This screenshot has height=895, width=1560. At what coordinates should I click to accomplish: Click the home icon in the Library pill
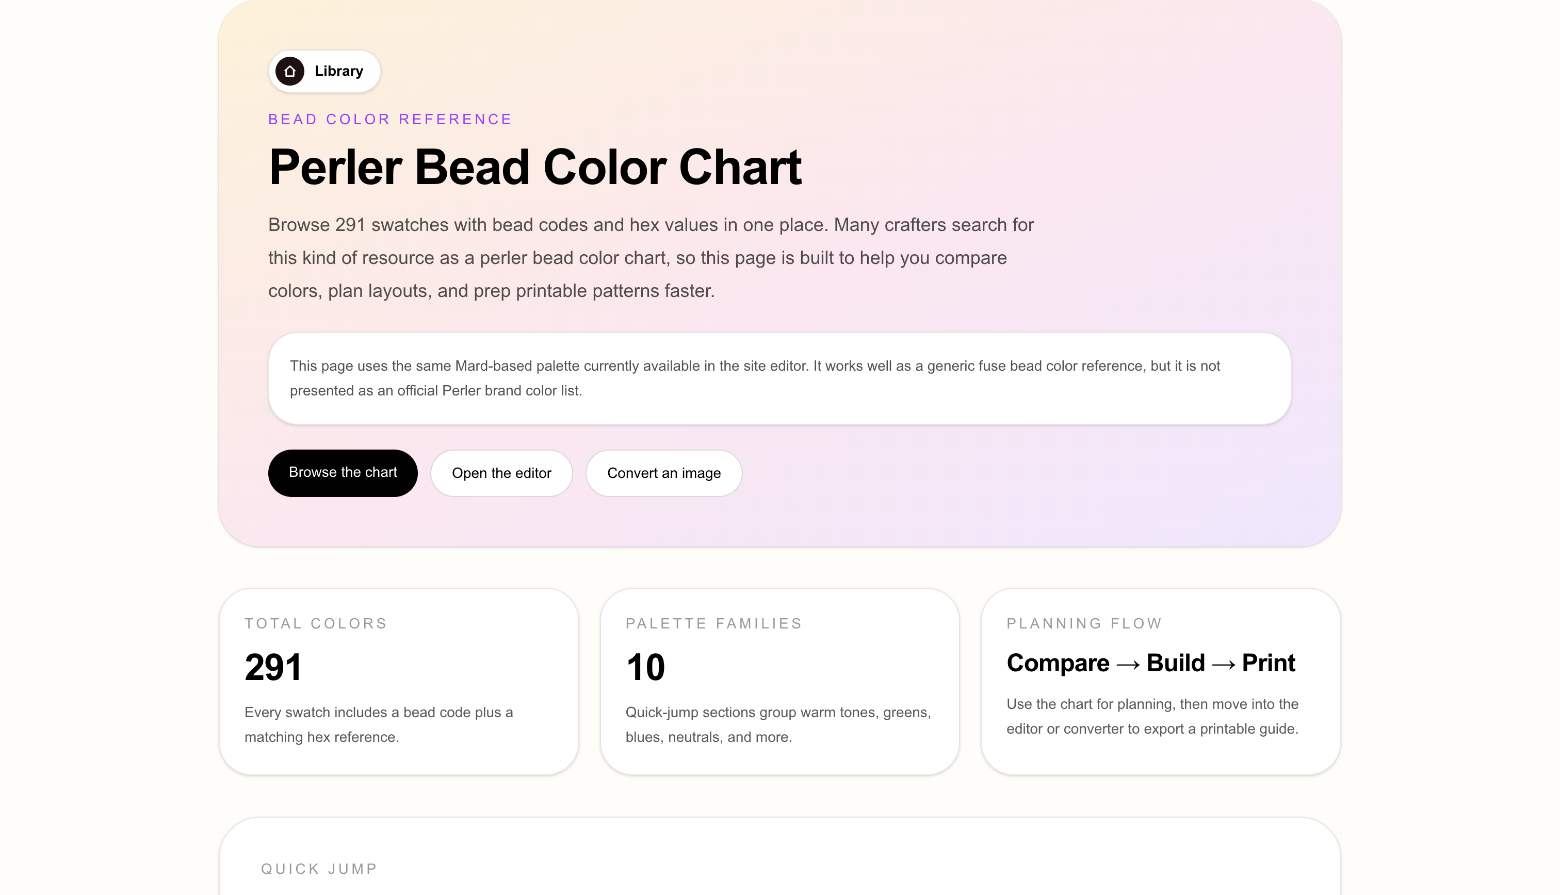(289, 71)
